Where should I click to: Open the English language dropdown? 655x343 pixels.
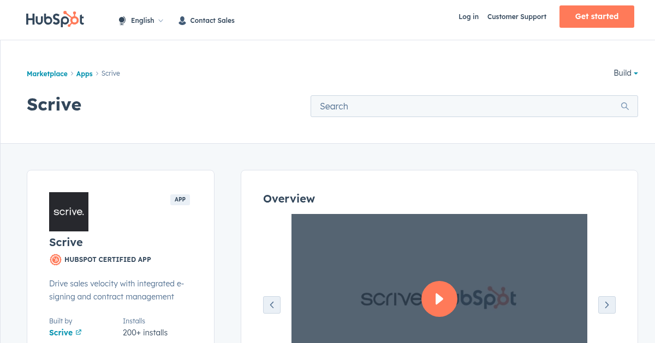click(142, 20)
